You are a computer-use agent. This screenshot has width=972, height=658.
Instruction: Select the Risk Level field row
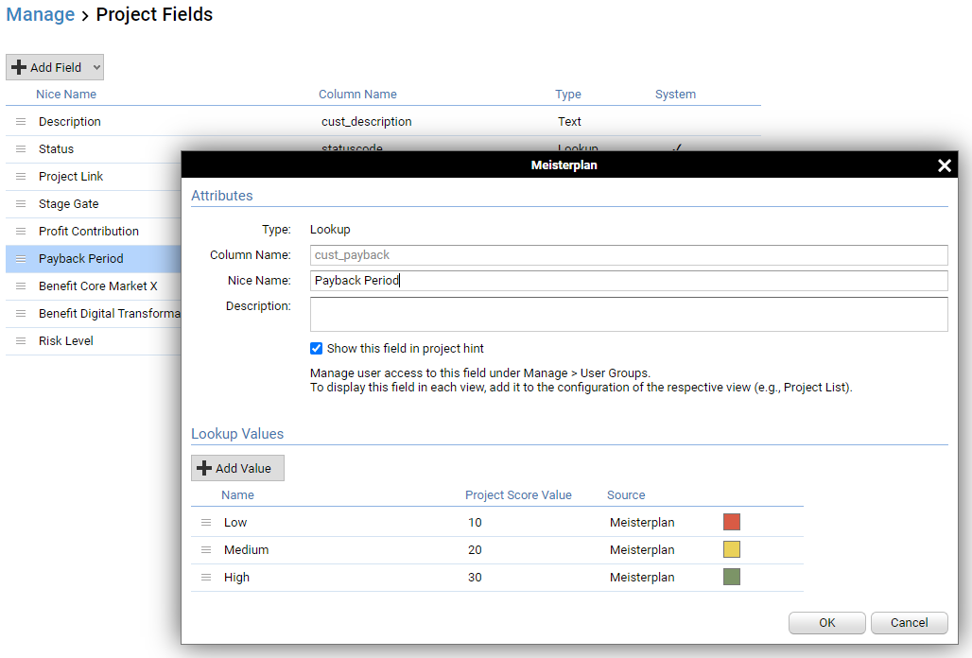93,340
